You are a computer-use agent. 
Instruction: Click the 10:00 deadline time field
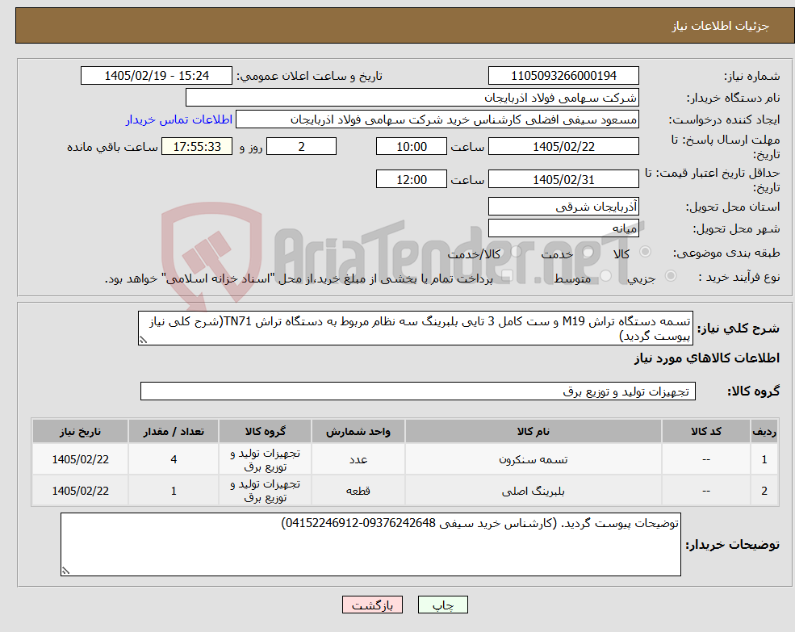coord(411,147)
